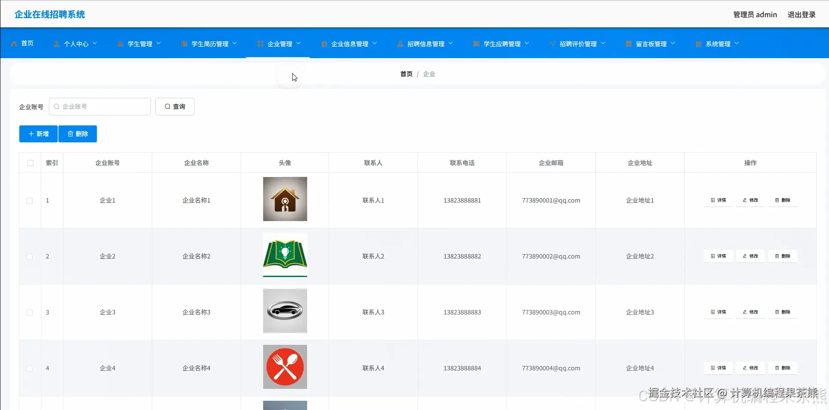
Task: Click 修改 for 企业3 row
Action: point(750,312)
